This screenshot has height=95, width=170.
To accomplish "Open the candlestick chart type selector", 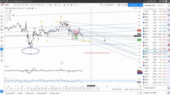I will coord(51,5).
